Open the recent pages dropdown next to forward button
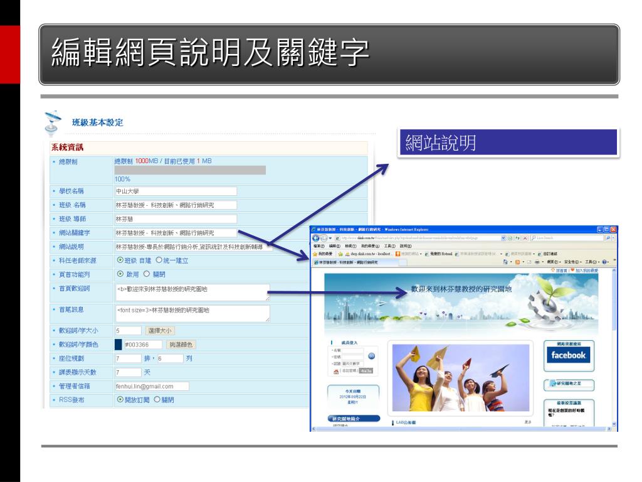Screen dimensions: 642x482 [x=330, y=238]
